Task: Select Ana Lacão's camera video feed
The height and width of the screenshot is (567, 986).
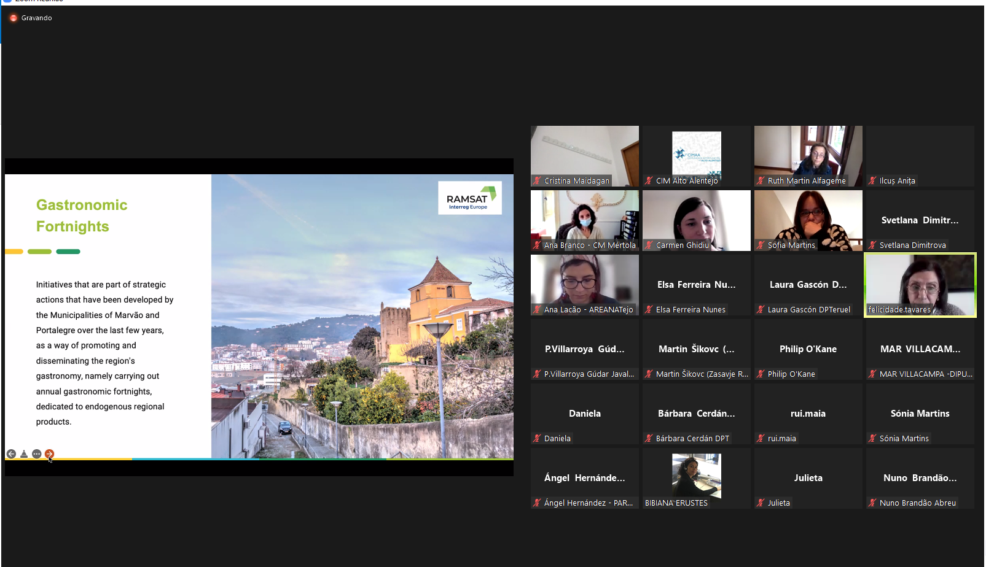Action: [585, 285]
